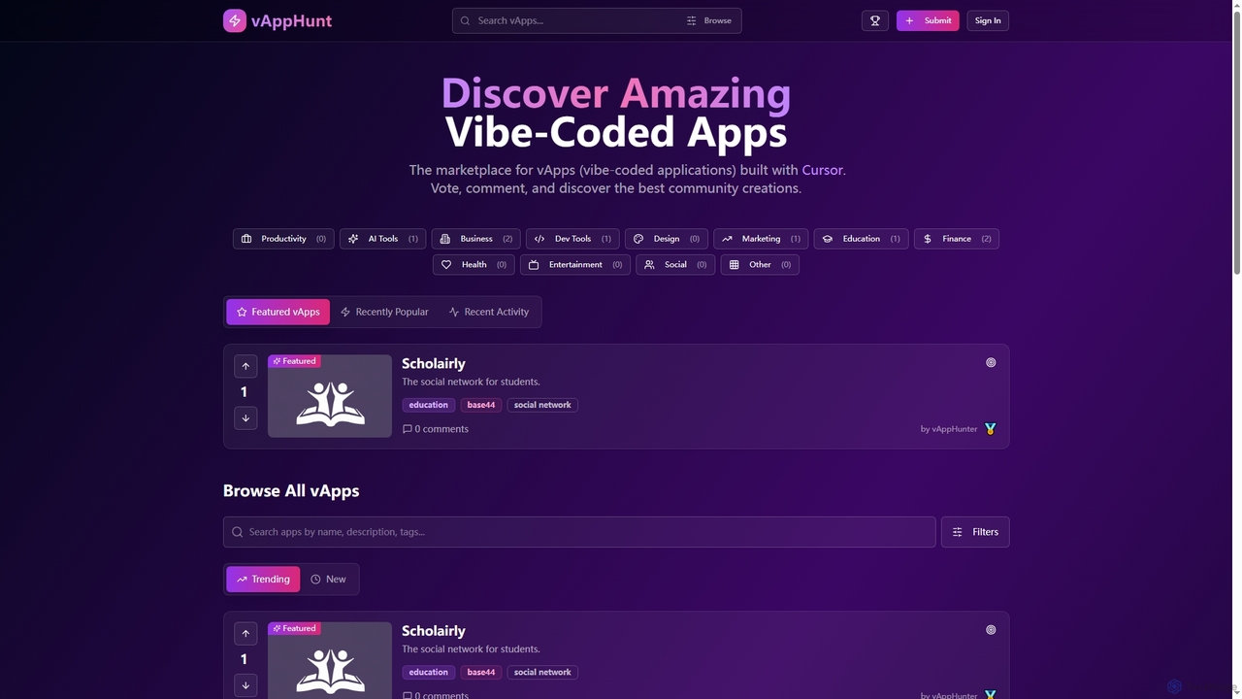The image size is (1242, 699).
Task: Click the target icon on the Featured vApps Scholairly card
Action: pyautogui.click(x=991, y=362)
